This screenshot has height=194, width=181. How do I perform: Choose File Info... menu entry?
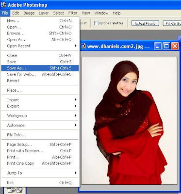40,135
